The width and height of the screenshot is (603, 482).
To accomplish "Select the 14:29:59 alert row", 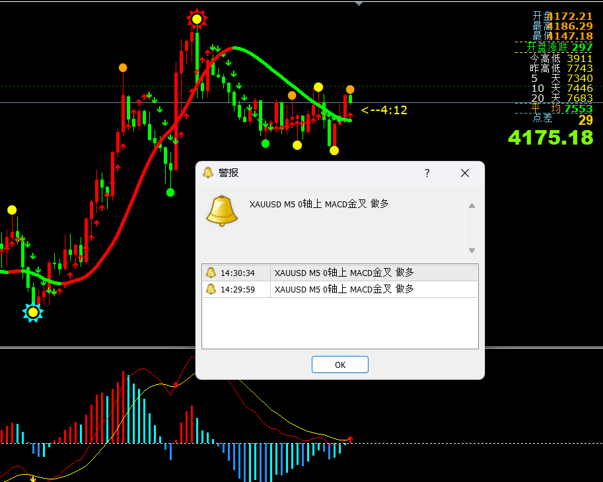I will click(340, 289).
